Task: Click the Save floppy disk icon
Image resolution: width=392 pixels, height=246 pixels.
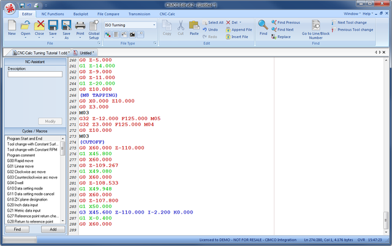Action: tap(53, 26)
